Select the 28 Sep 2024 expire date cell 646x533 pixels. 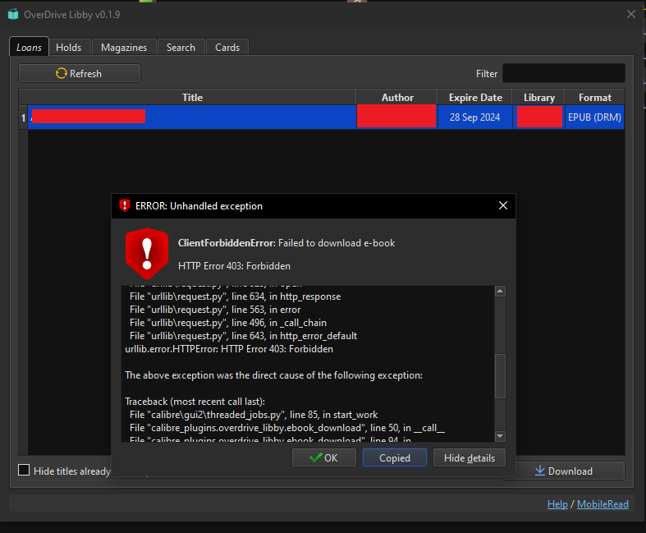(474, 117)
